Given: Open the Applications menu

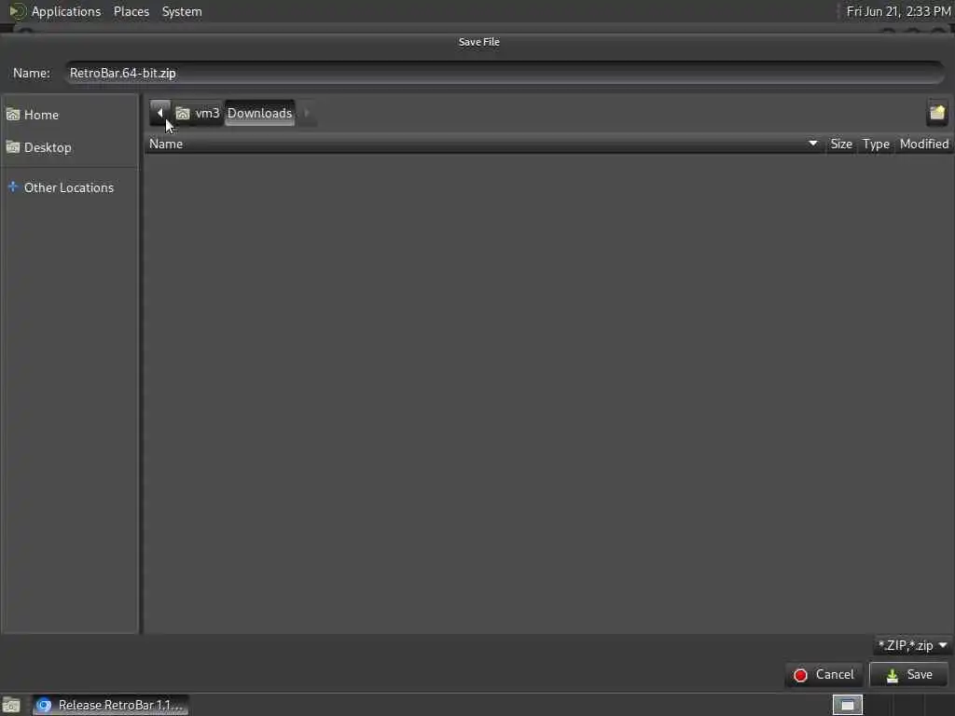Looking at the screenshot, I should point(66,11).
